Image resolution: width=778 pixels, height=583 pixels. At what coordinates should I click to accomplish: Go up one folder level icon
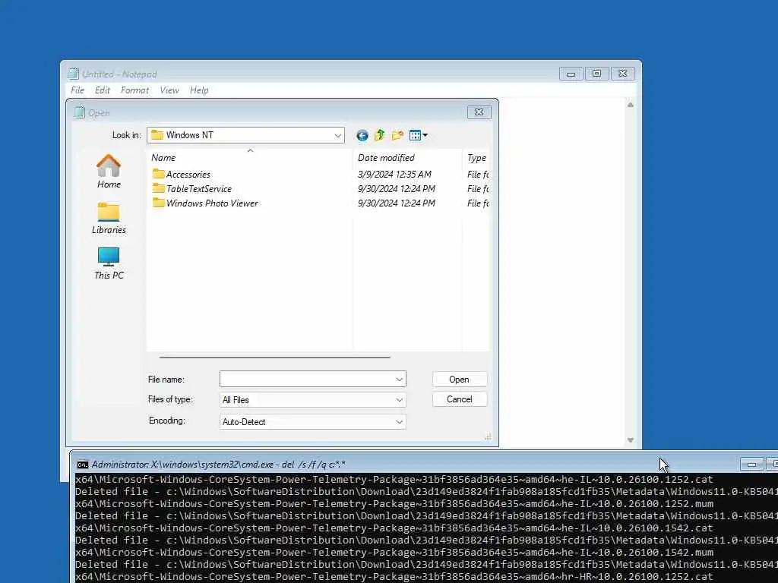pos(380,135)
